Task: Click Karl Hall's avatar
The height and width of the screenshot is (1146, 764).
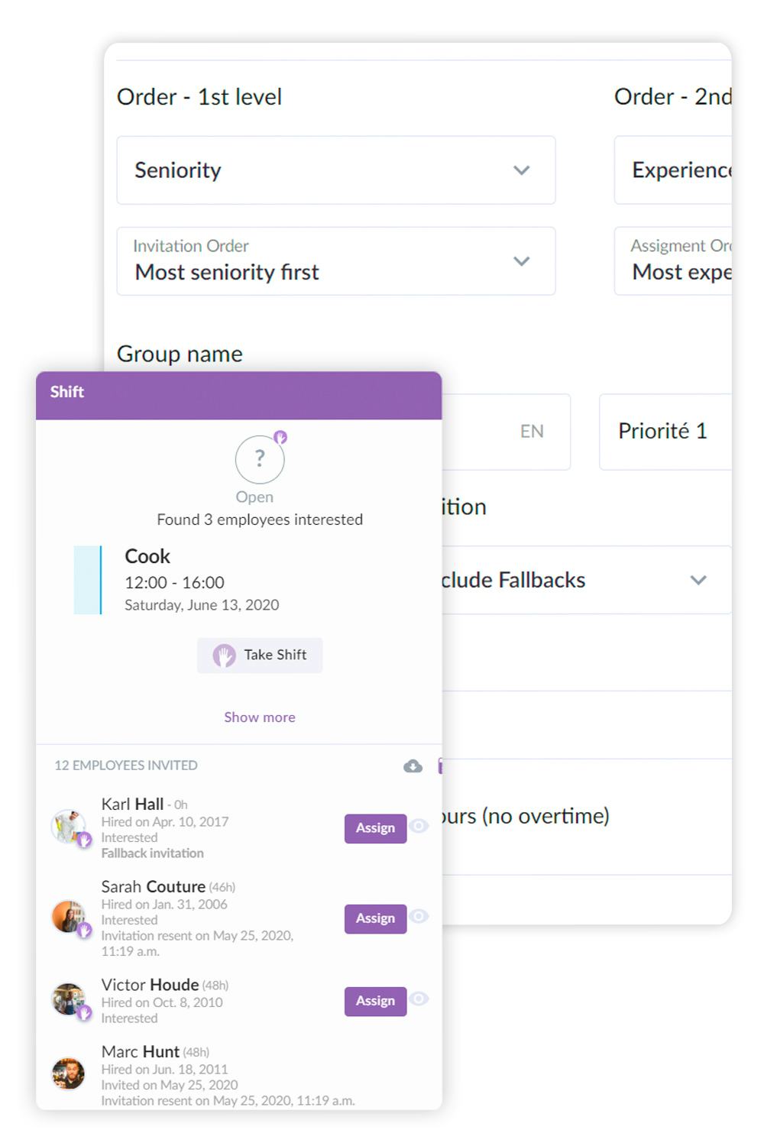Action: pos(68,827)
